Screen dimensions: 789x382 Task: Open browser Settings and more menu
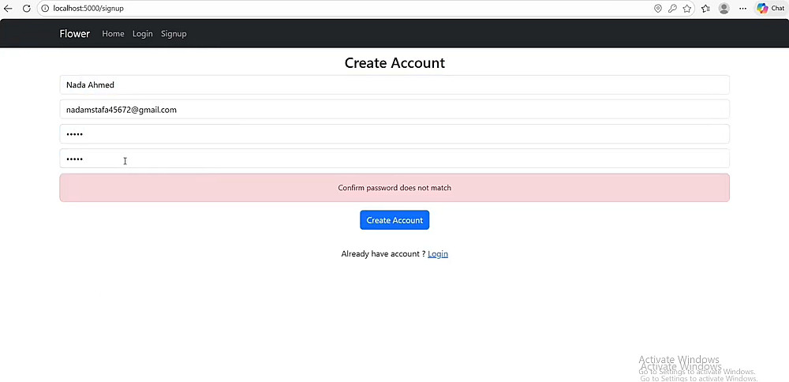(742, 9)
